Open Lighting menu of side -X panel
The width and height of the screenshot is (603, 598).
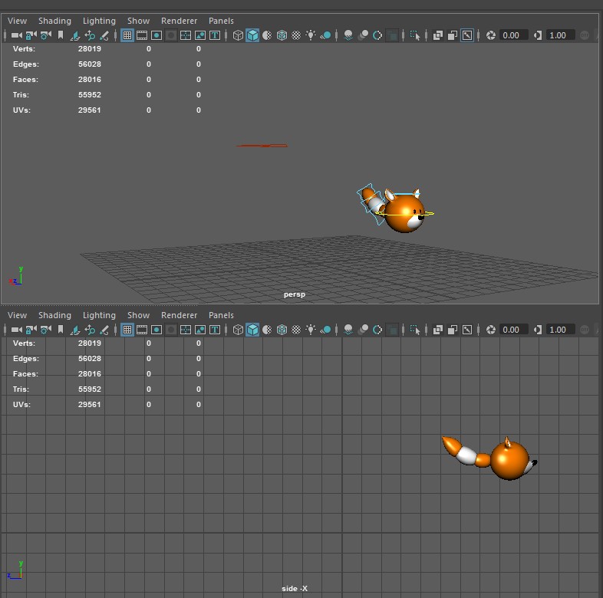pos(99,315)
